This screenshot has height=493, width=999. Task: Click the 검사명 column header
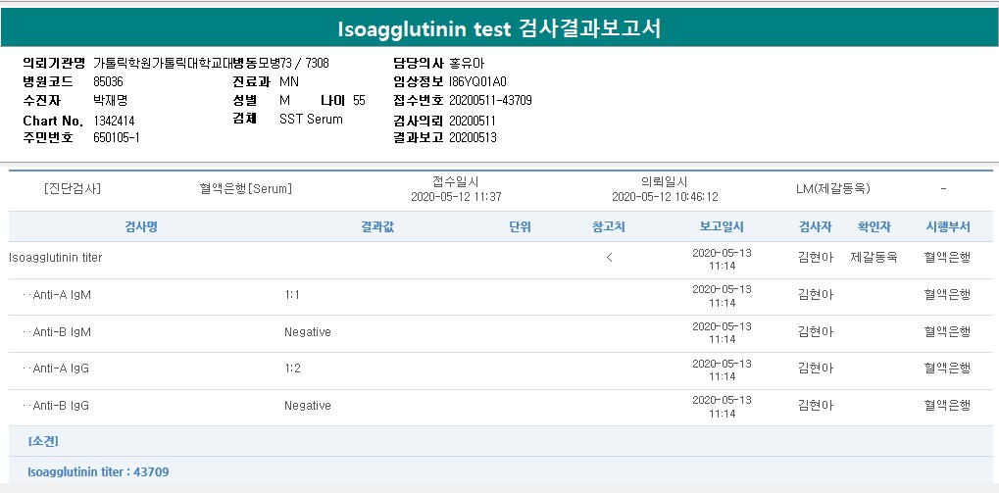pyautogui.click(x=141, y=227)
